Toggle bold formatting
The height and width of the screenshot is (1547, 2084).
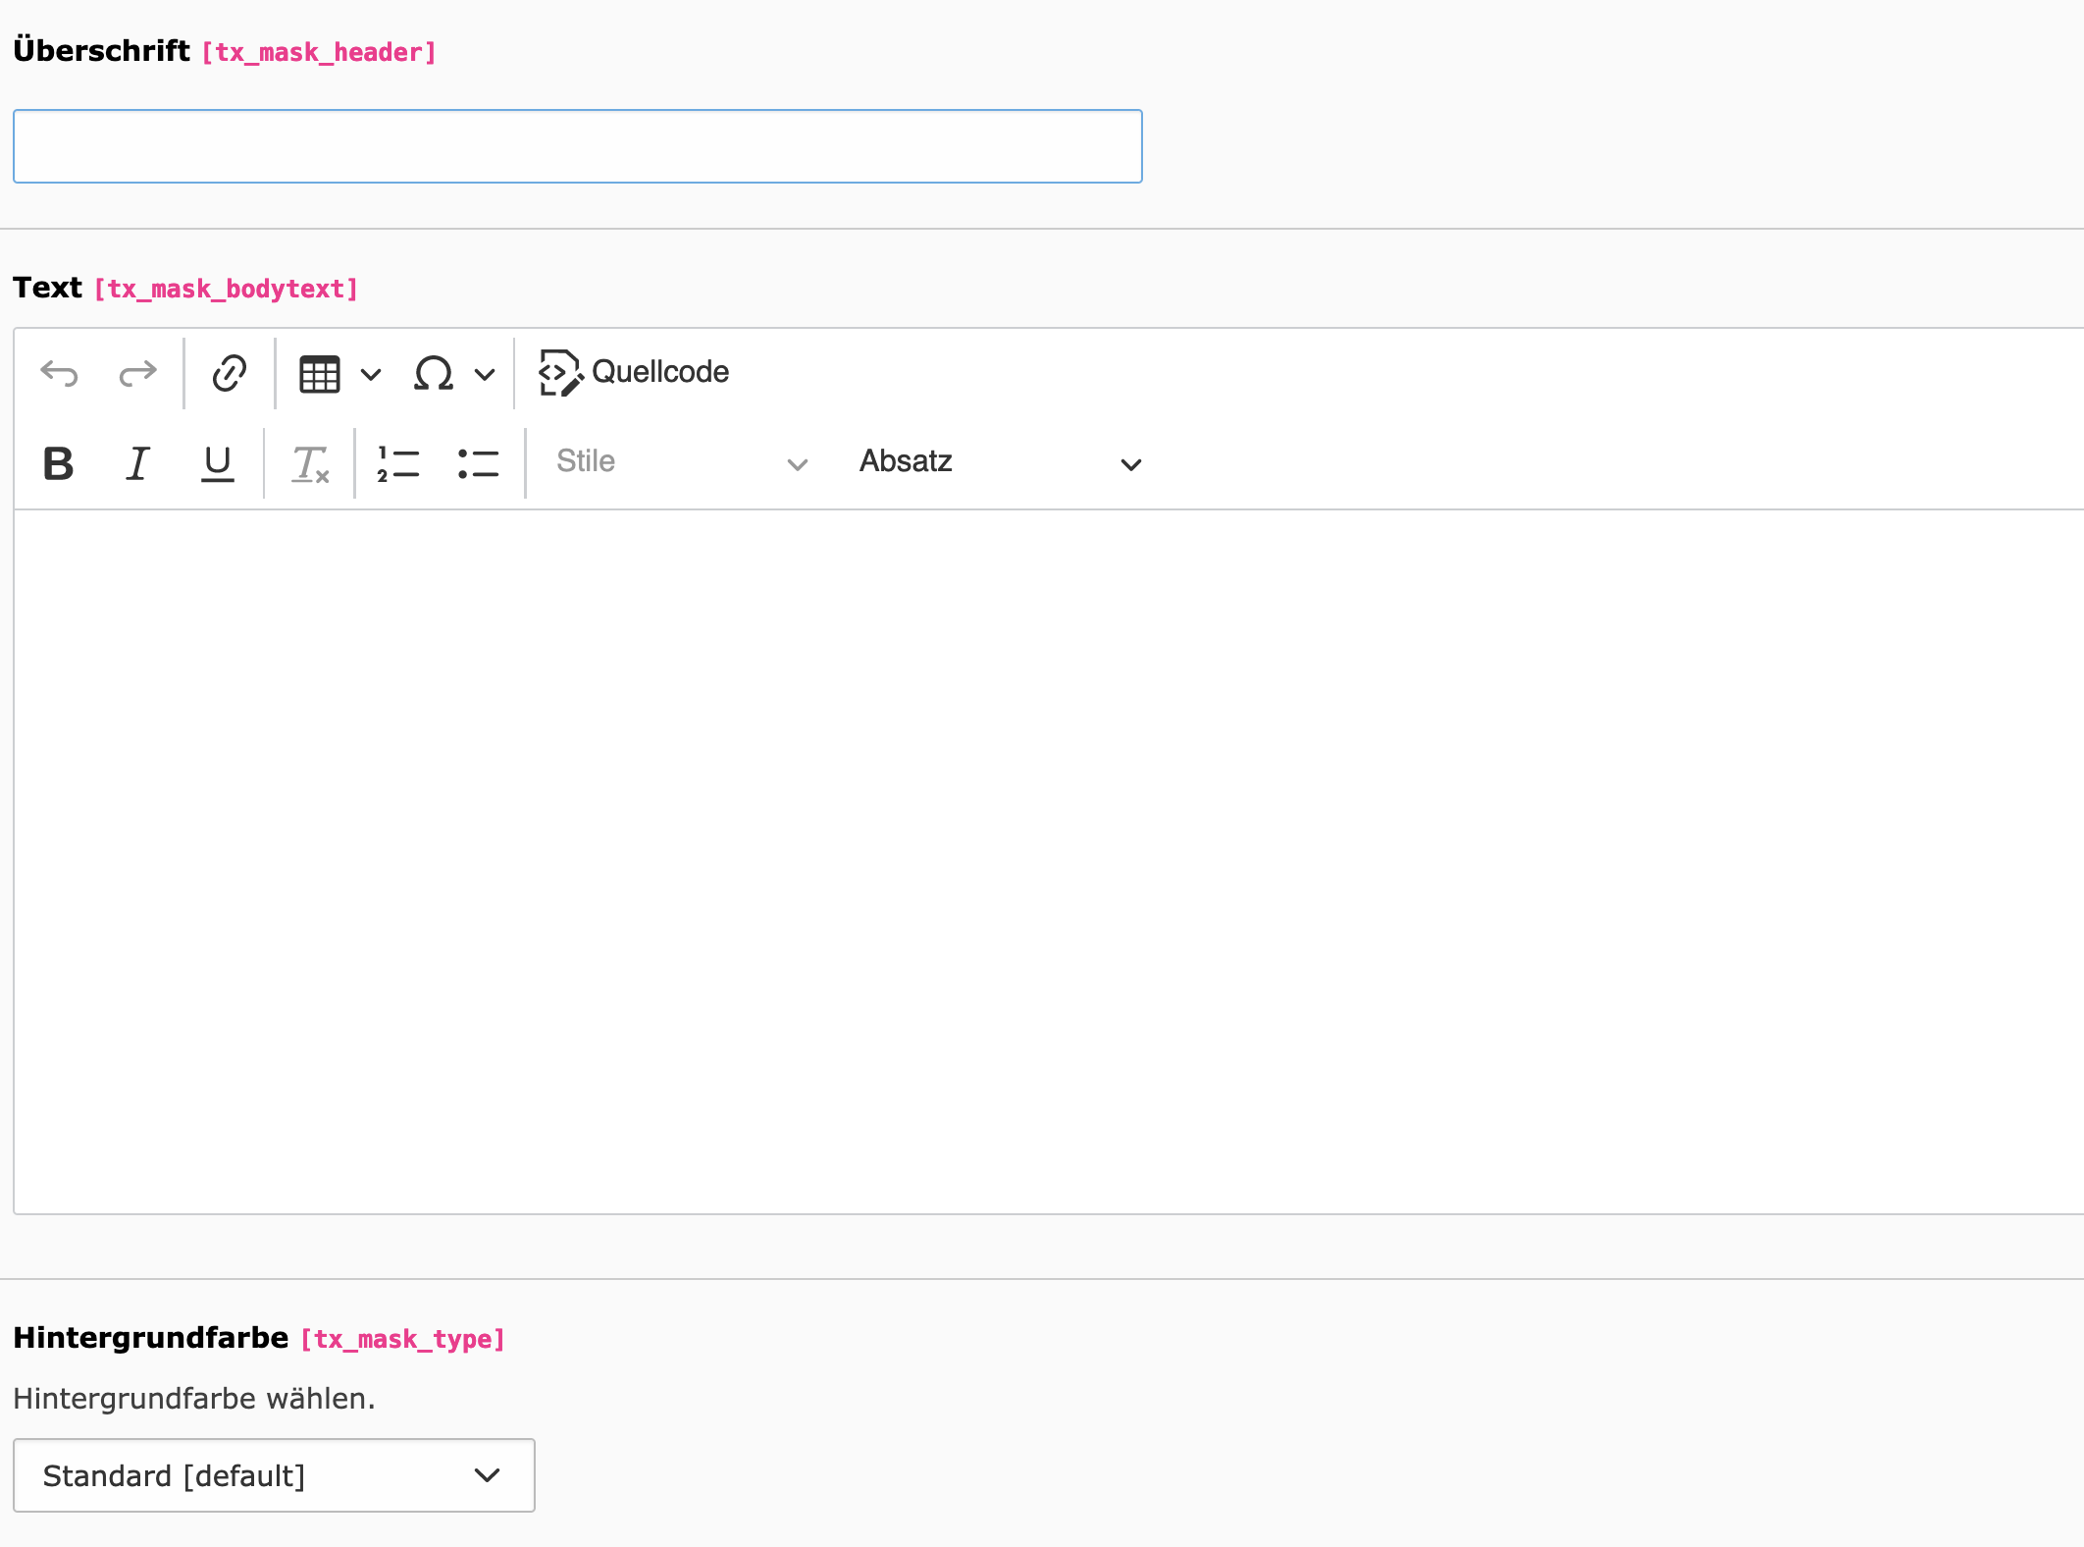(58, 463)
